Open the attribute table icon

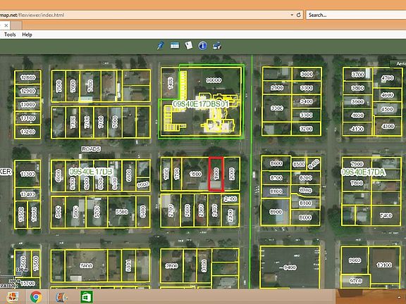coord(175,46)
